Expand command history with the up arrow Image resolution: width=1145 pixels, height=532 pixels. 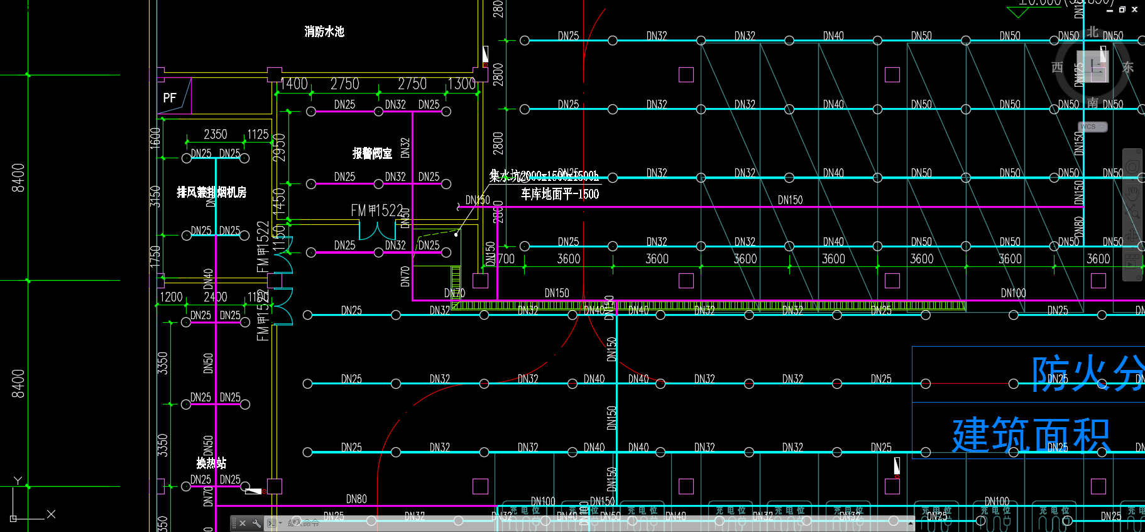click(911, 523)
